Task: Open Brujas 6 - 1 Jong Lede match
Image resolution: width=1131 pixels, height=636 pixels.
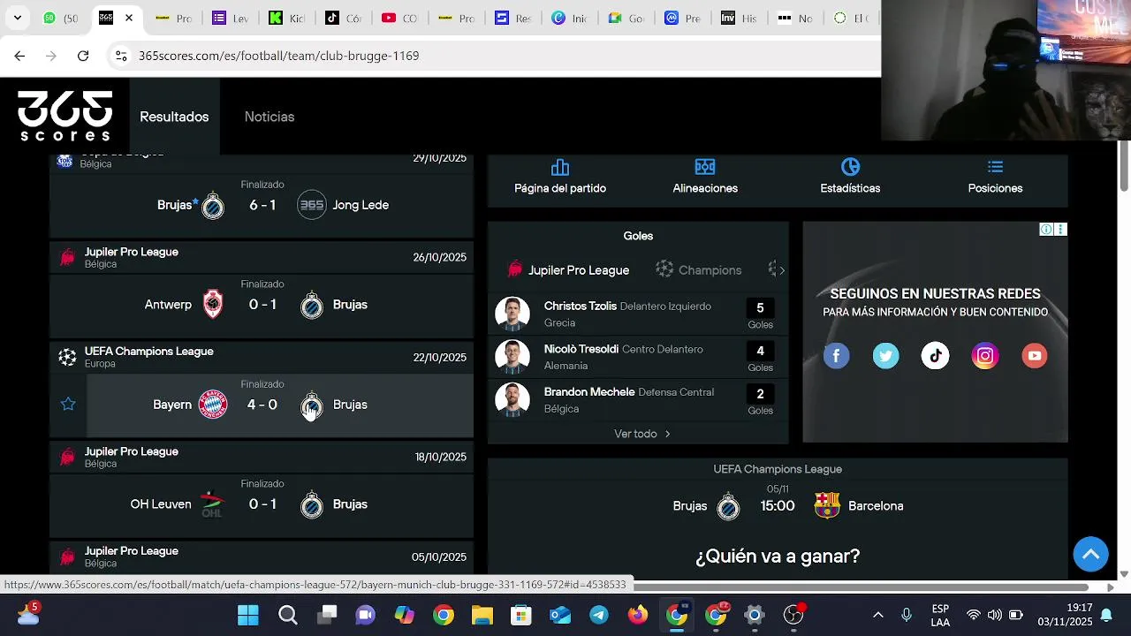Action: [262, 205]
